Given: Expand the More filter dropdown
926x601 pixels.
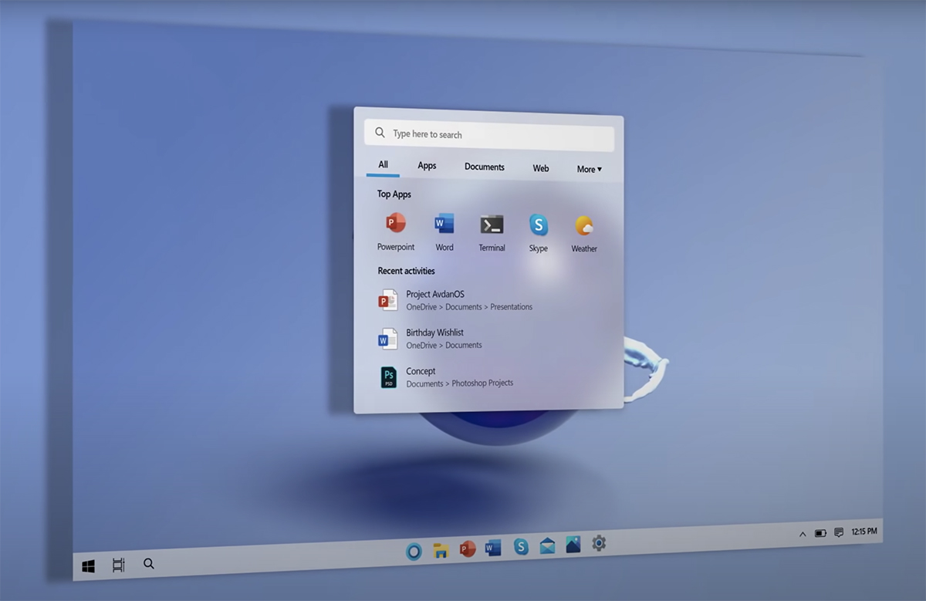Looking at the screenshot, I should coord(589,169).
